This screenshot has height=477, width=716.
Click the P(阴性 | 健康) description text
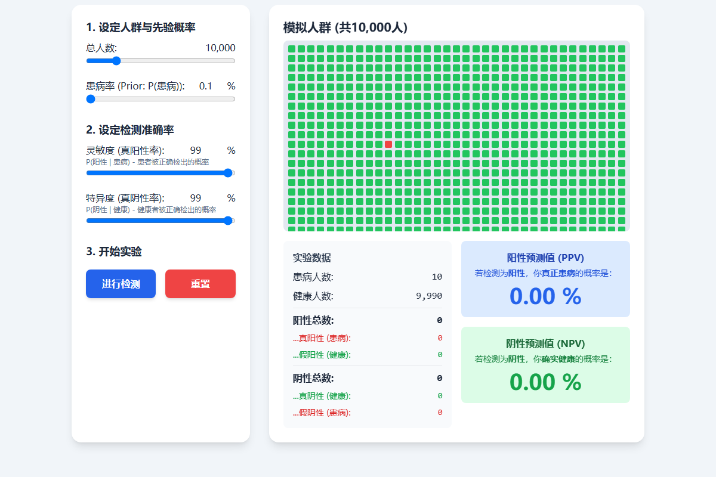[151, 210]
